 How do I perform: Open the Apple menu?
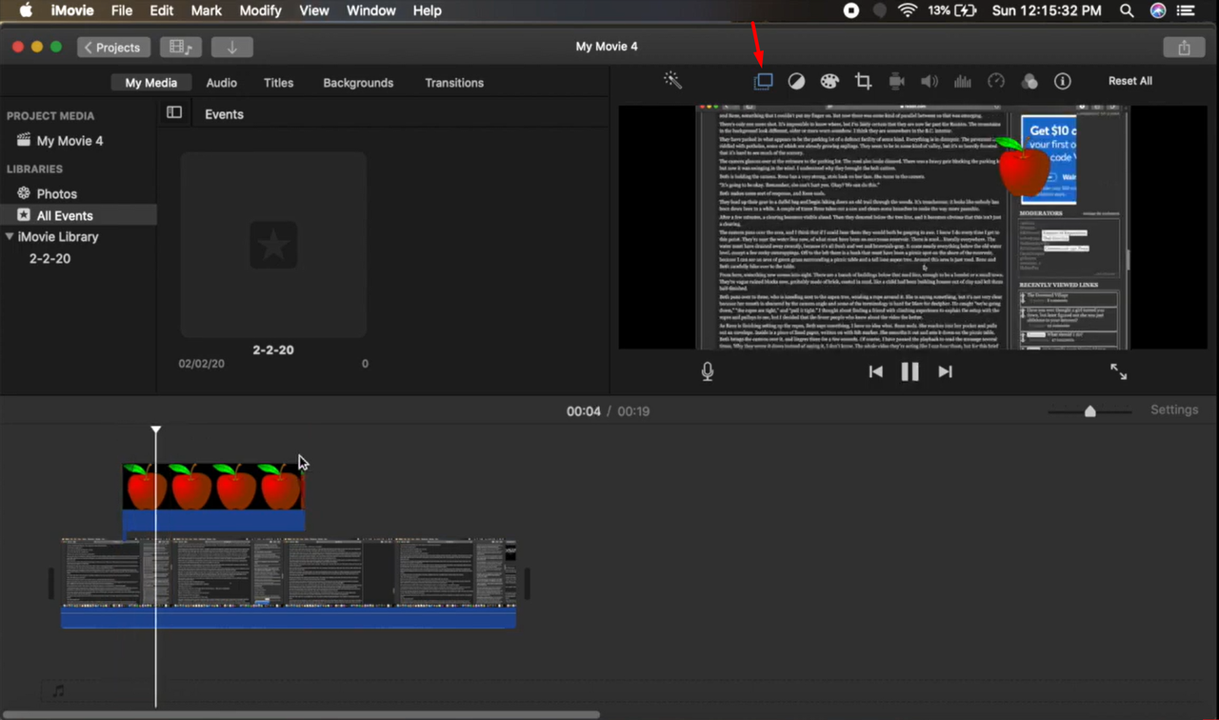tap(26, 10)
